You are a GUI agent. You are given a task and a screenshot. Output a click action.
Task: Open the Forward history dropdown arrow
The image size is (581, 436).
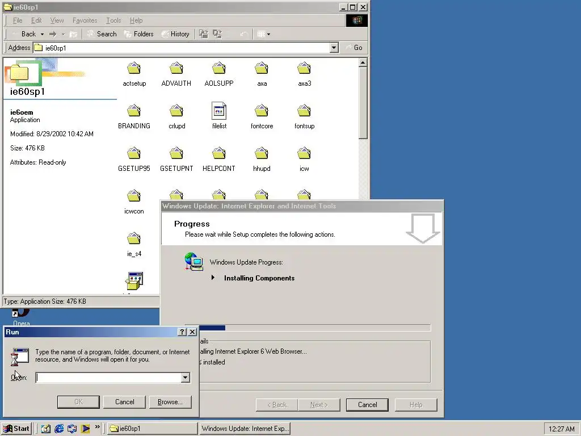[63, 34]
